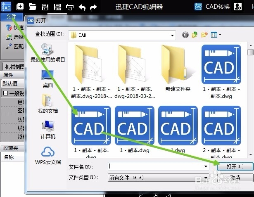The height and width of the screenshot is (197, 254).
Task: Undo the last action arrow
Action: (82, 7)
